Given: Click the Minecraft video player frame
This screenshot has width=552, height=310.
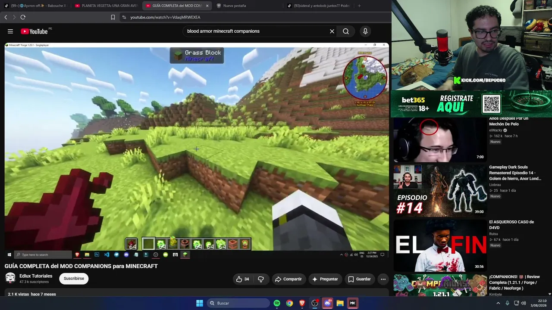Looking at the screenshot, I should point(197,150).
